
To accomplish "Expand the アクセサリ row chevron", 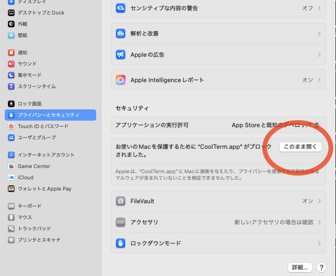I will [319, 222].
